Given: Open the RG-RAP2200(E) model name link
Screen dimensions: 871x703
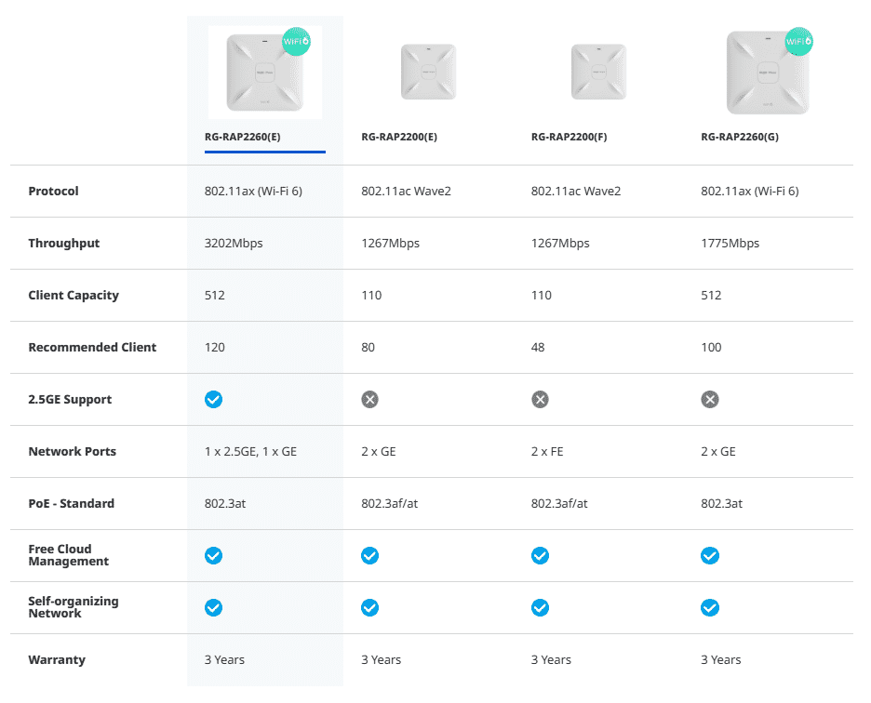Looking at the screenshot, I should tap(399, 137).
